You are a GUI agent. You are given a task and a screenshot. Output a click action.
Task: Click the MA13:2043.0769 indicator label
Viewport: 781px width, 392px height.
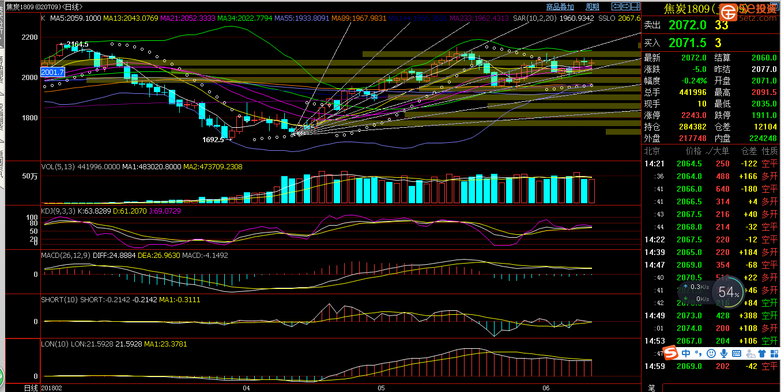[x=131, y=18]
